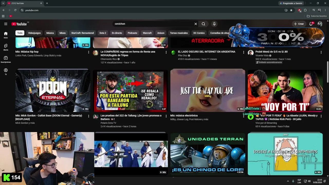Open options for Probé Menú de S/5

[x=321, y=52]
